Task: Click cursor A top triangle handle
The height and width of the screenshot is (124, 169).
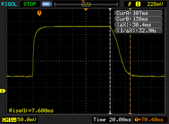Action: 110,9
